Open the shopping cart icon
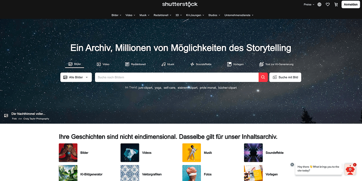This screenshot has width=362, height=181. 336,4
